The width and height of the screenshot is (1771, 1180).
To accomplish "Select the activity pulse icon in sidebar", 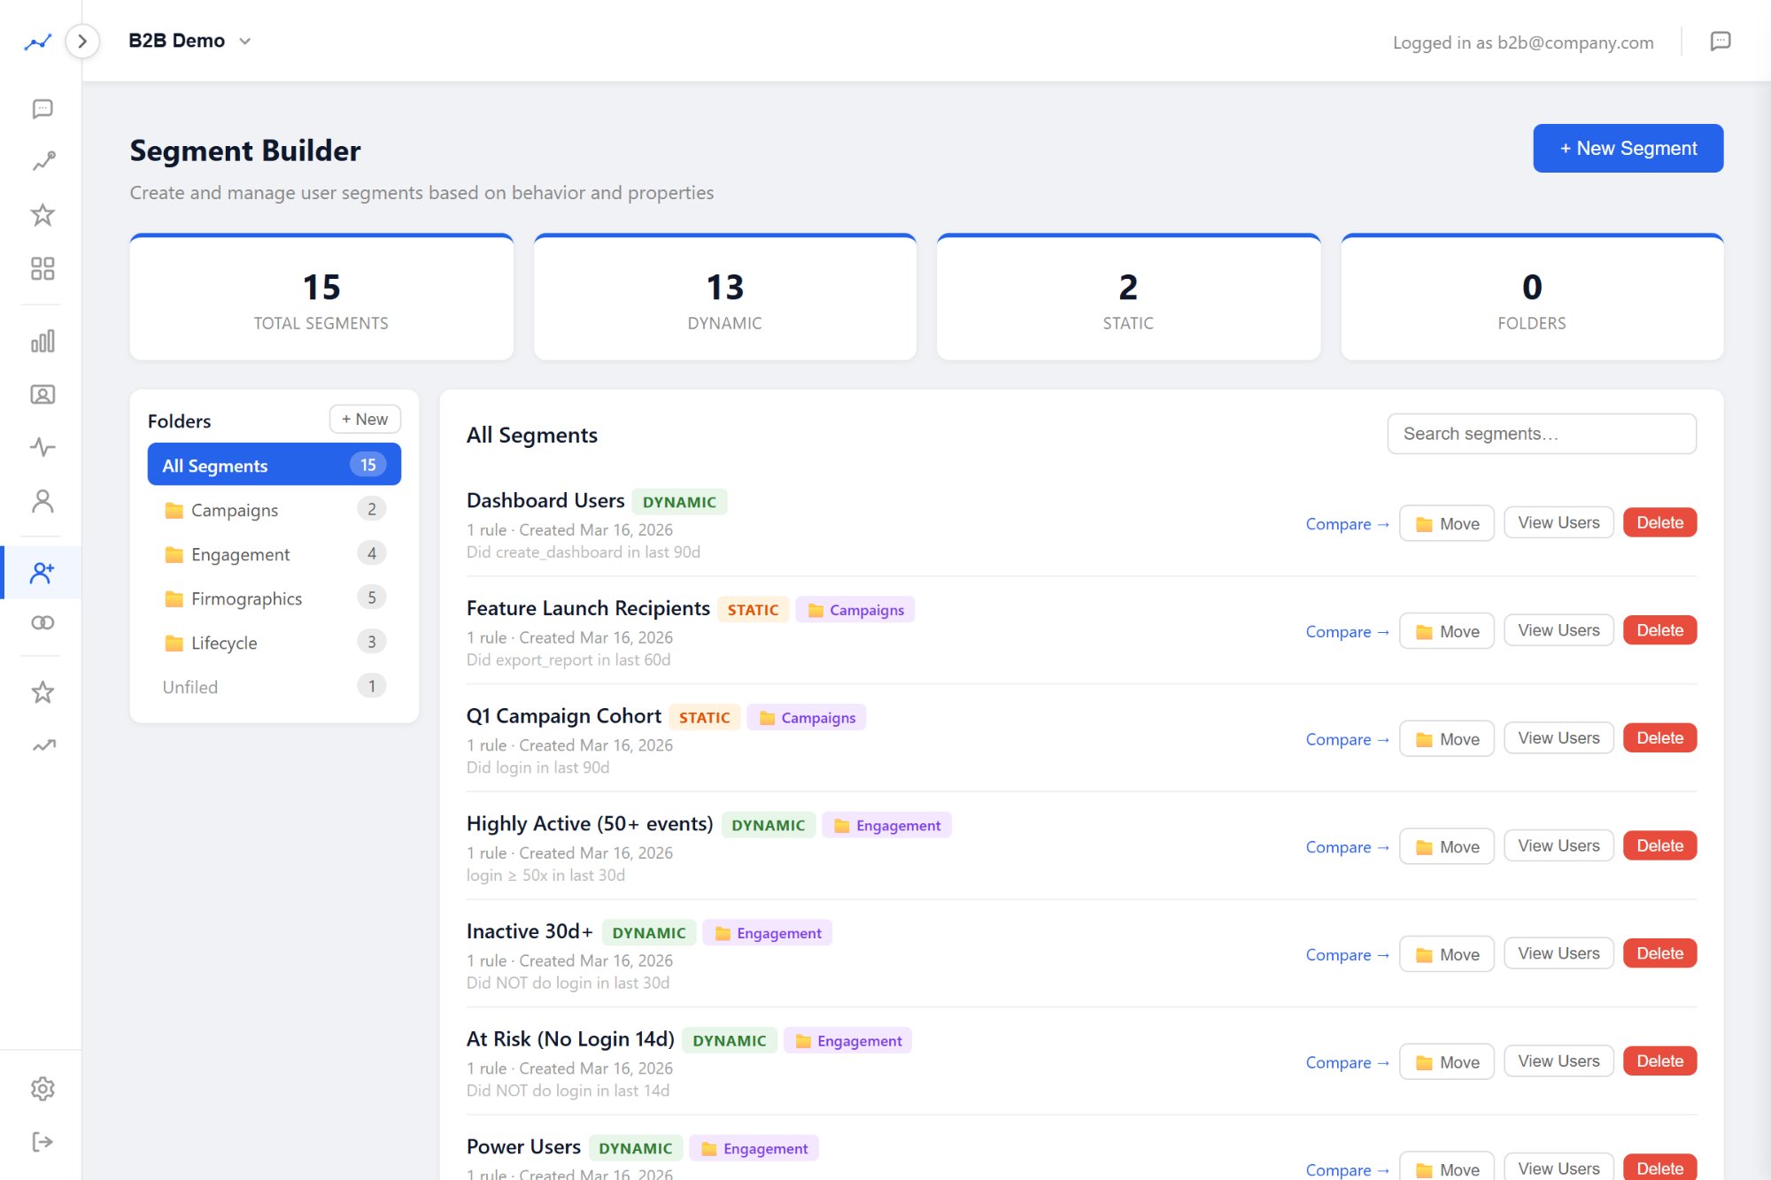I will tap(42, 447).
